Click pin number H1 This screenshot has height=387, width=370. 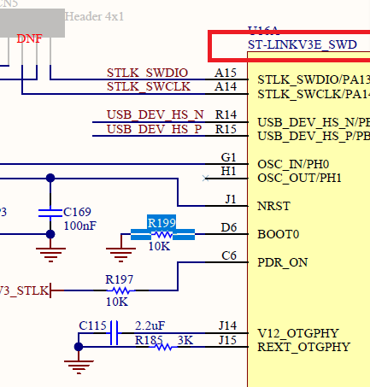coord(229,171)
